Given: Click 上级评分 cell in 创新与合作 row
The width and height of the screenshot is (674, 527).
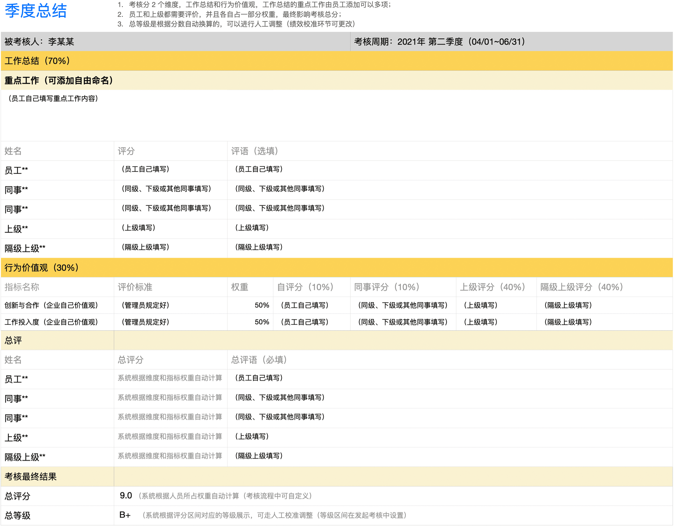Looking at the screenshot, I should (x=497, y=305).
